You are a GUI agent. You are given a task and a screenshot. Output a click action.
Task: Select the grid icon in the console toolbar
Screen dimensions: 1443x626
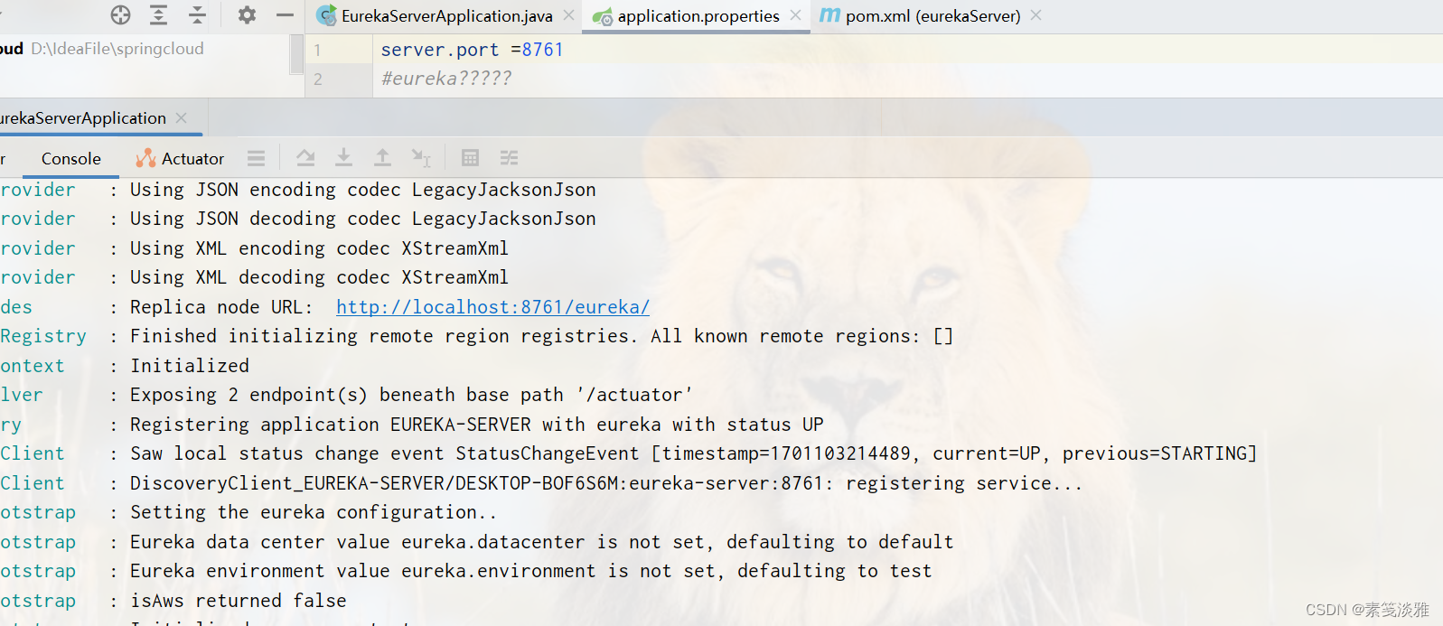470,157
